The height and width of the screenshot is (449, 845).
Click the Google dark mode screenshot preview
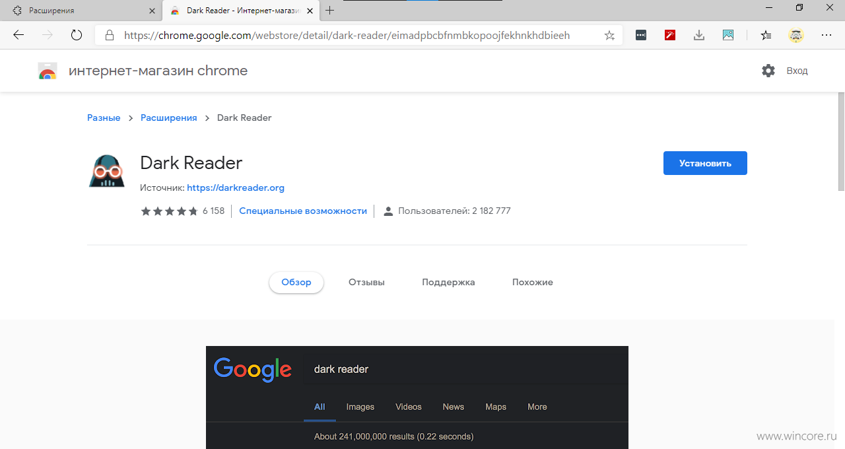tap(417, 397)
